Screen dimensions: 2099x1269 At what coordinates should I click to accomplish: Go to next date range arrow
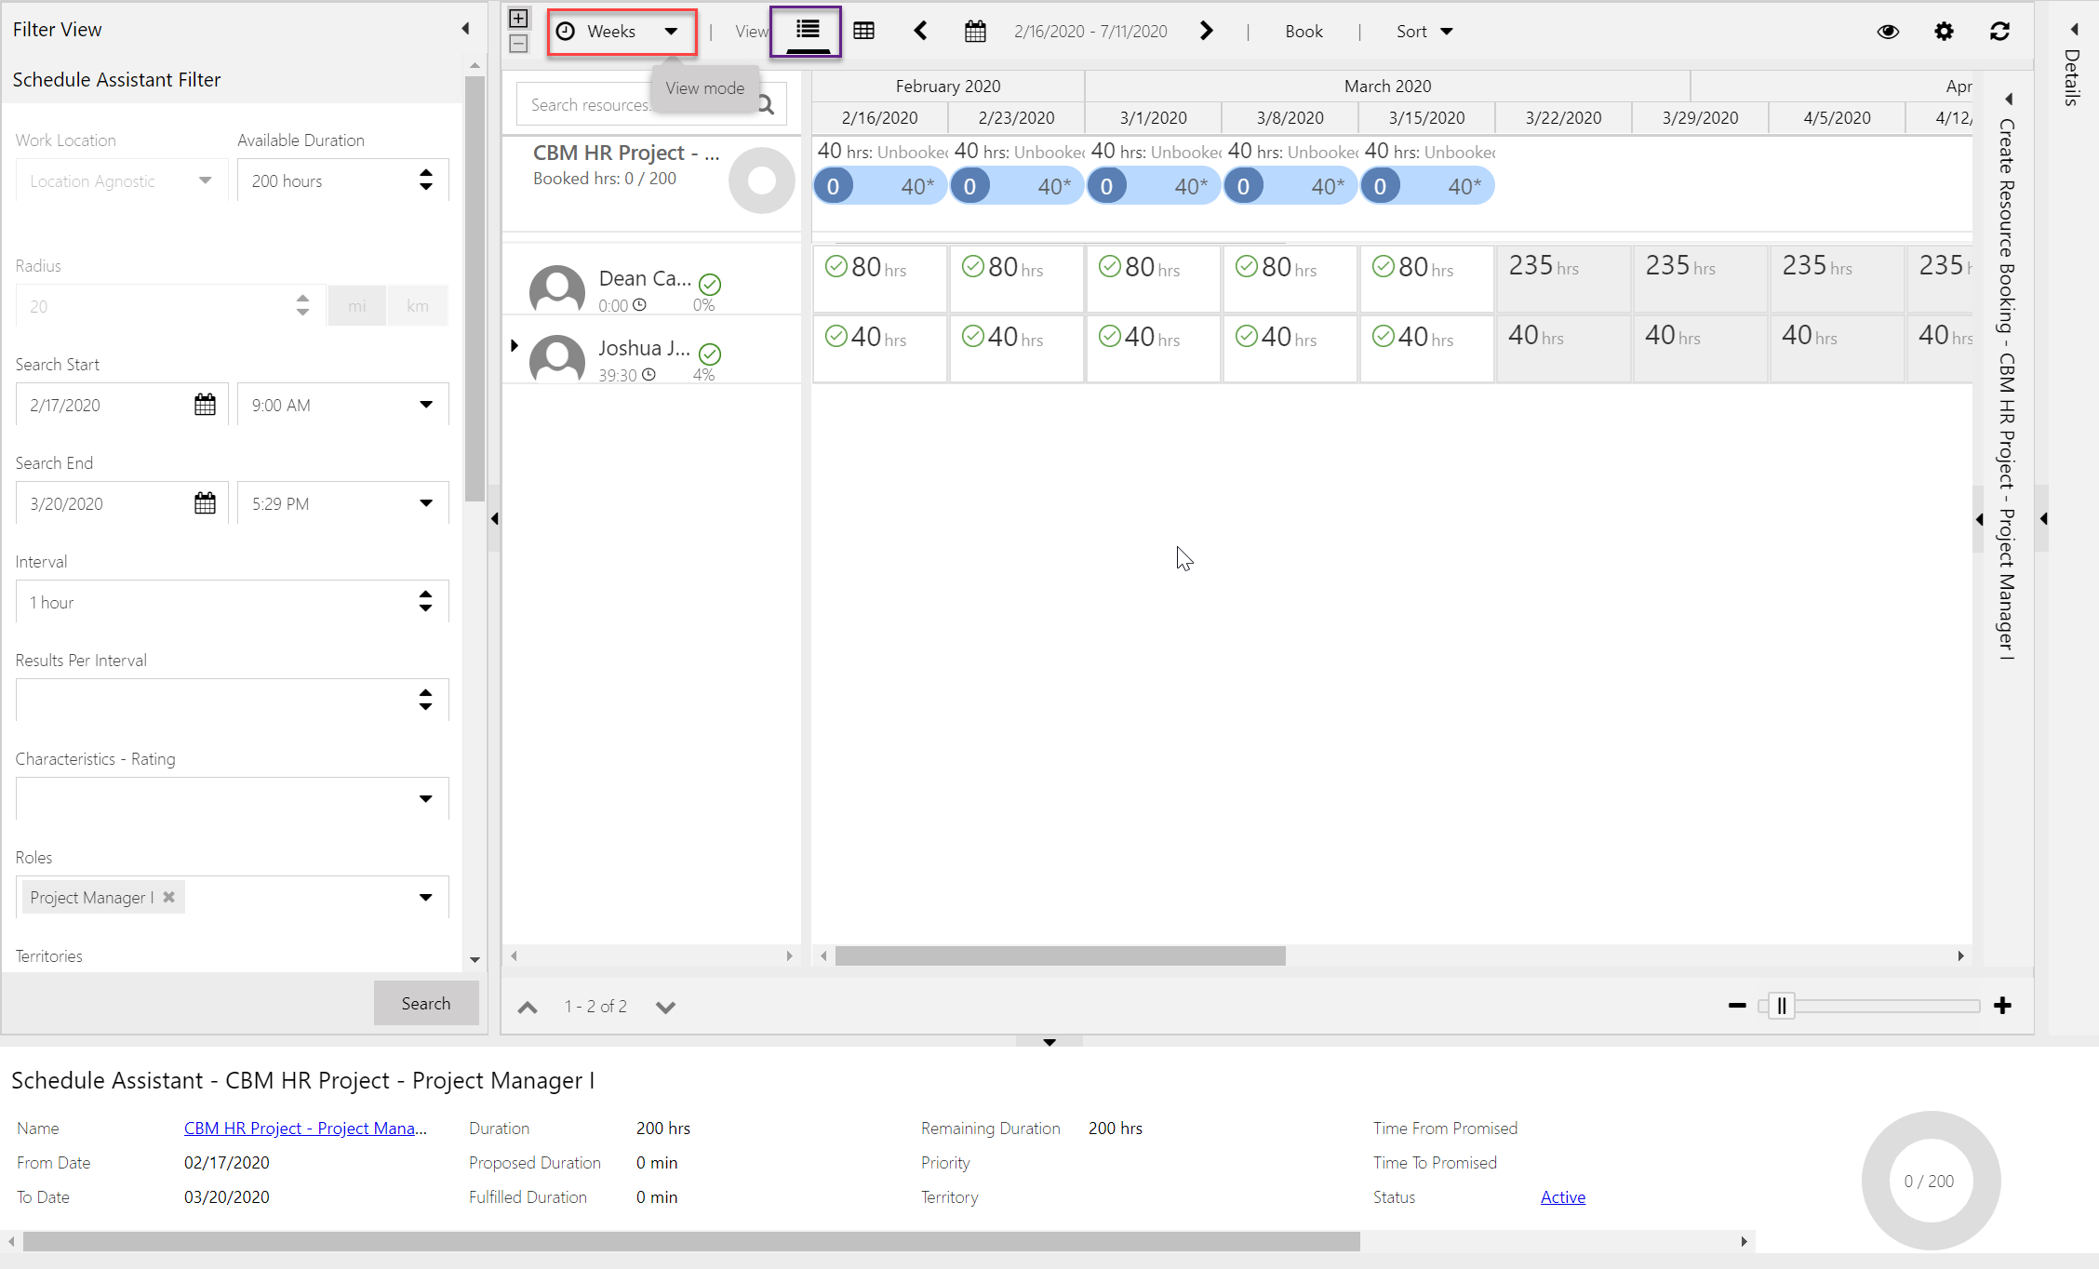click(x=1207, y=31)
